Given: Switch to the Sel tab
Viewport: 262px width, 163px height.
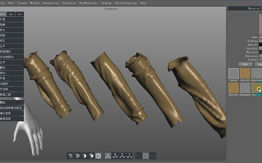Looking at the screenshot, I should [11, 14].
